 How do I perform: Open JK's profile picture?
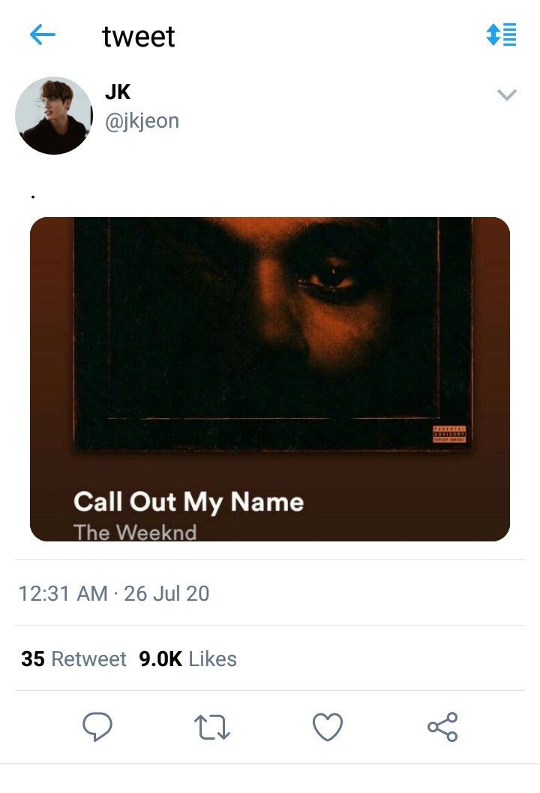point(53,116)
